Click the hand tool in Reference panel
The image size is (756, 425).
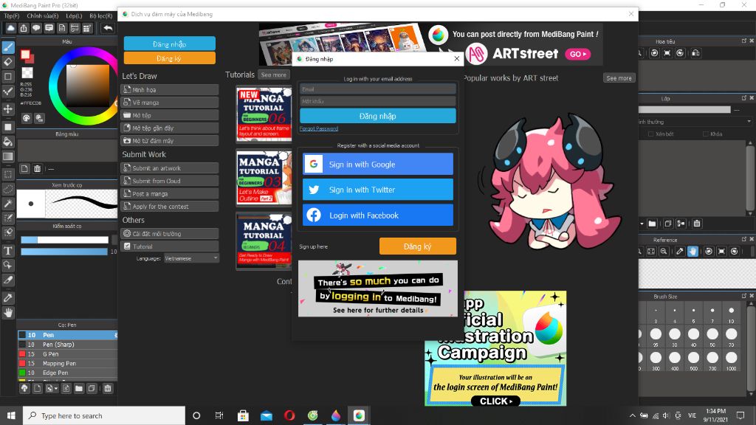693,251
